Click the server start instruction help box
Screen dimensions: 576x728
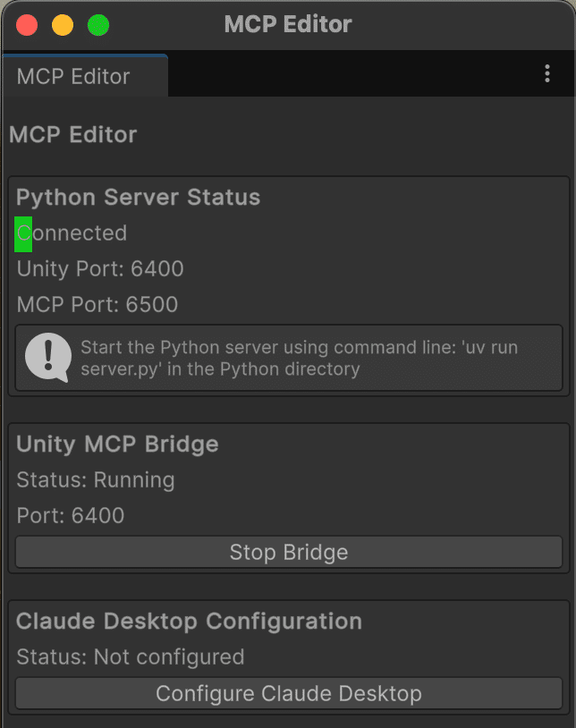288,358
